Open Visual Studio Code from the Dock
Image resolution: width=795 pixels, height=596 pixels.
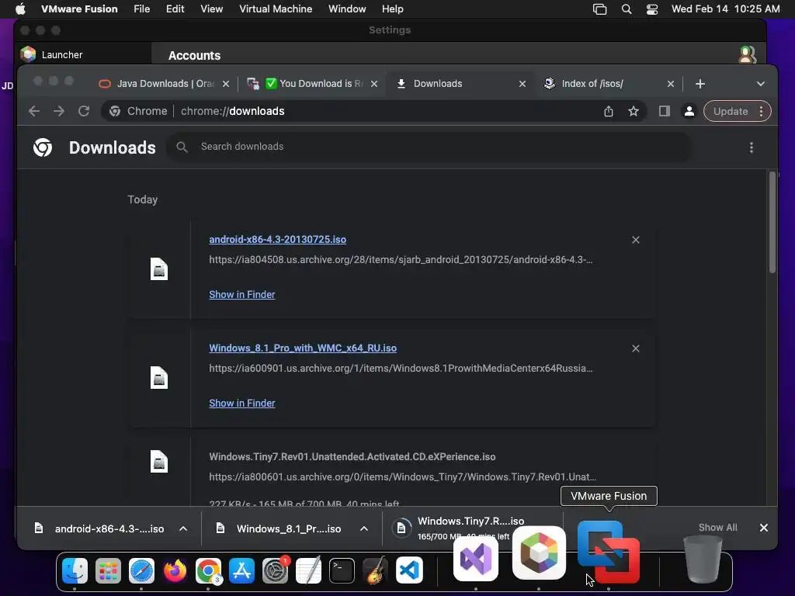[409, 570]
